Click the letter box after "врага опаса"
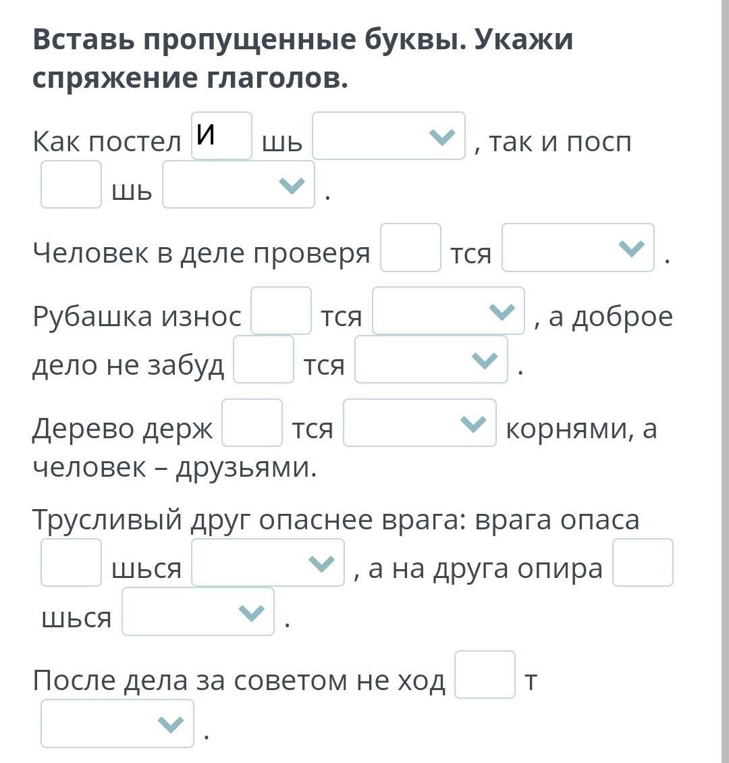The image size is (729, 763). click(71, 562)
